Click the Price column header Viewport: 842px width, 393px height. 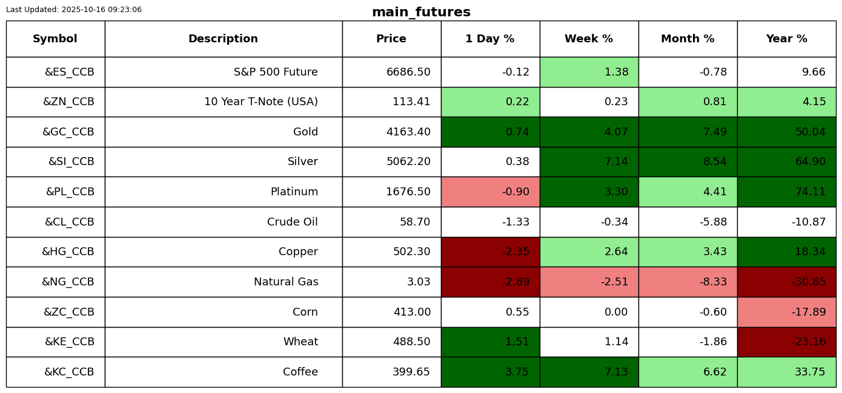click(x=391, y=39)
